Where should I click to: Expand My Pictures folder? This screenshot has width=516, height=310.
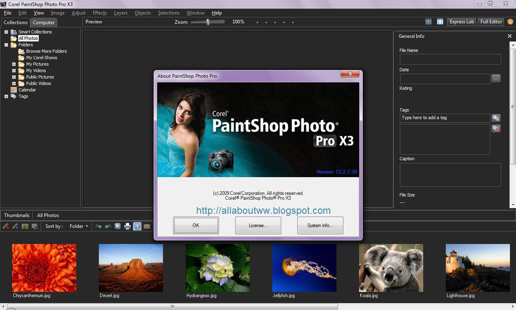(x=14, y=64)
